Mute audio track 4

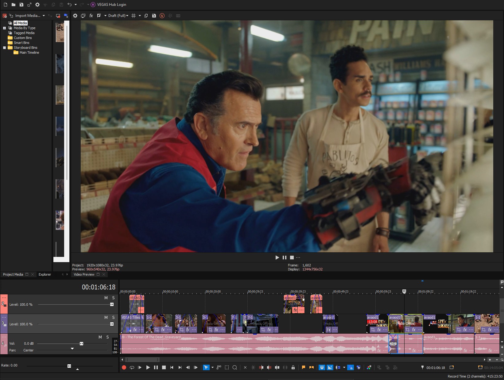tap(100, 337)
